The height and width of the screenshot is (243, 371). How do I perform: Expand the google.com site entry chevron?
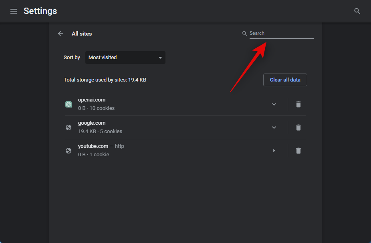[274, 127]
